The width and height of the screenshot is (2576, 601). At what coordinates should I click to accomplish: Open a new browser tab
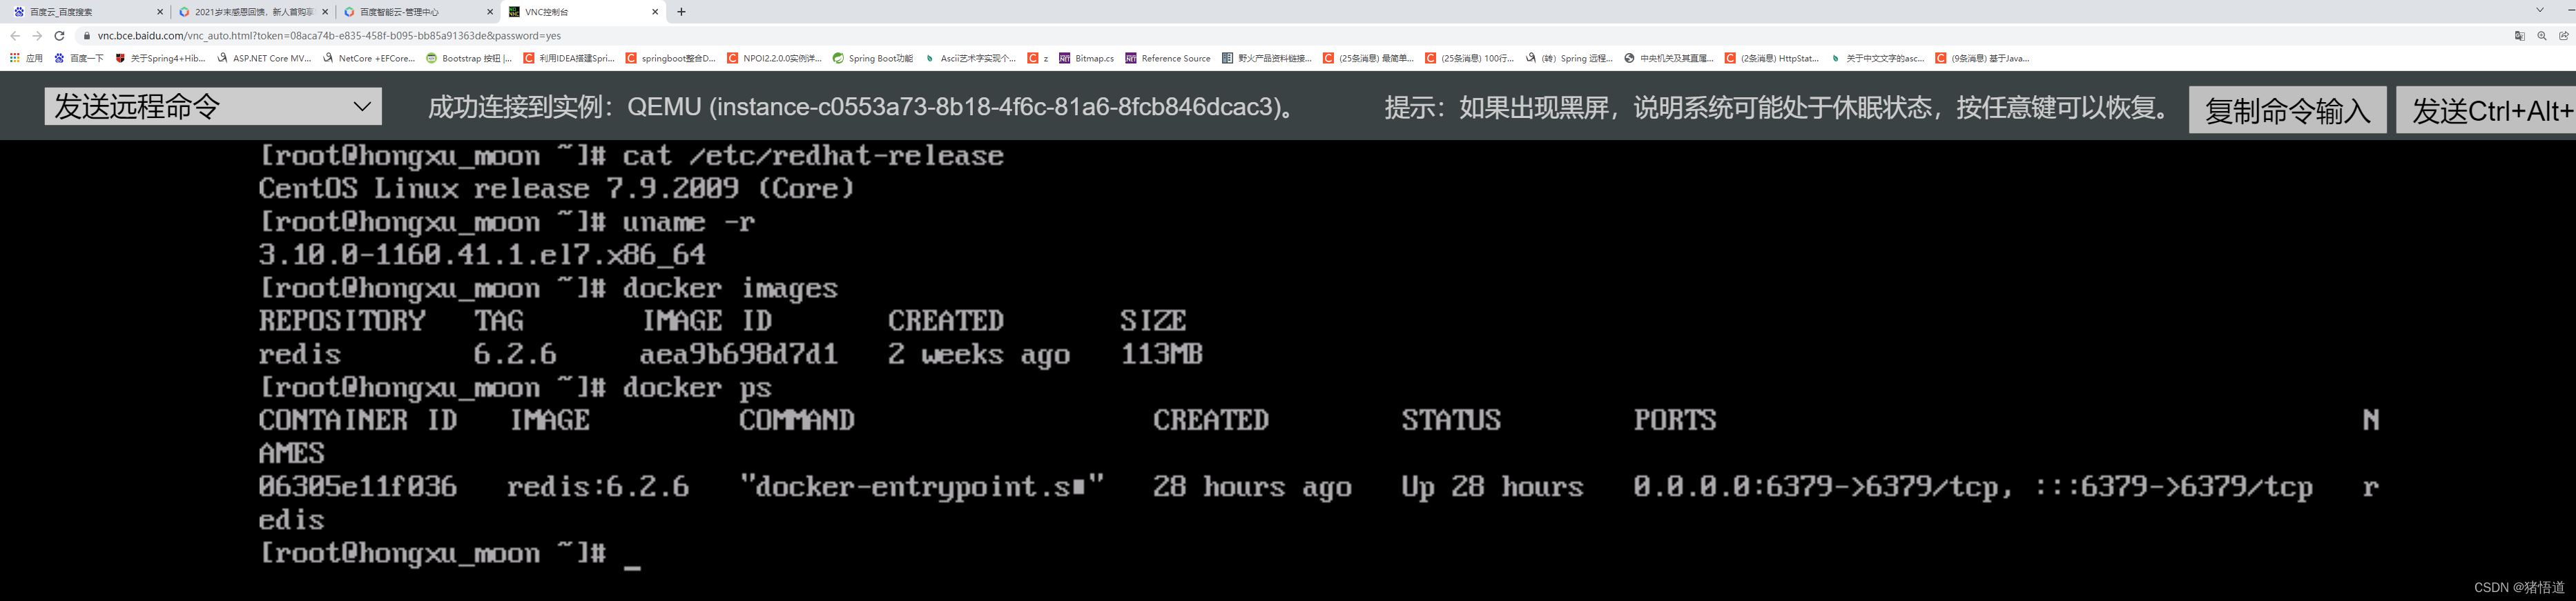pyautogui.click(x=682, y=12)
